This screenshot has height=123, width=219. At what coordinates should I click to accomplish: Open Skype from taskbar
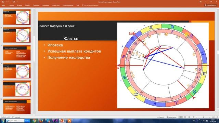(48, 121)
